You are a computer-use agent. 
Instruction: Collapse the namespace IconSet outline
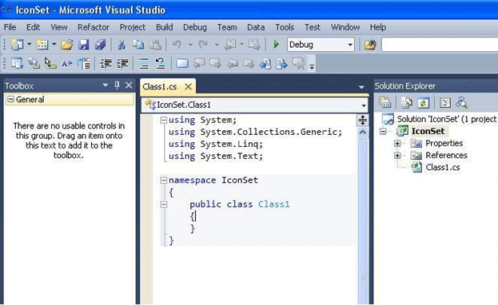coord(164,180)
